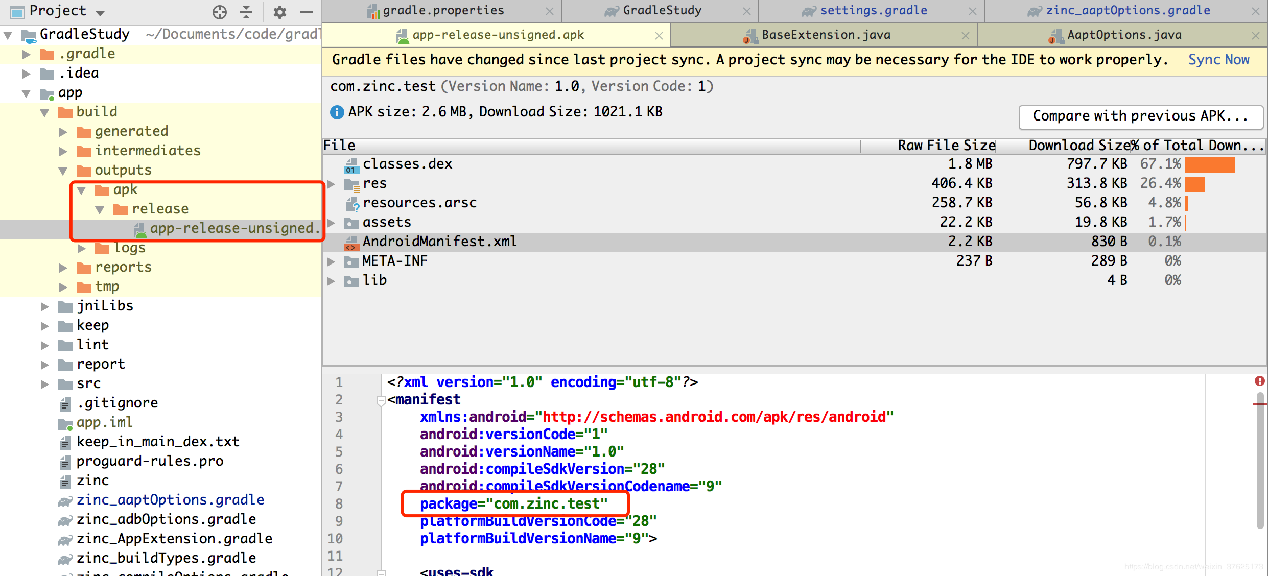Click the classes.dex orange size bar
The width and height of the screenshot is (1268, 576).
click(1210, 165)
